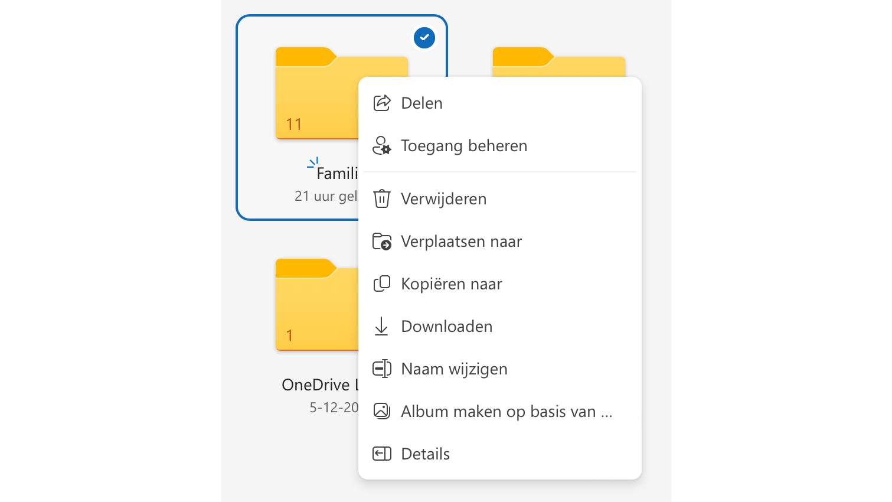The height and width of the screenshot is (502, 892).
Task: Click Downloaden to save the folder
Action: click(447, 326)
